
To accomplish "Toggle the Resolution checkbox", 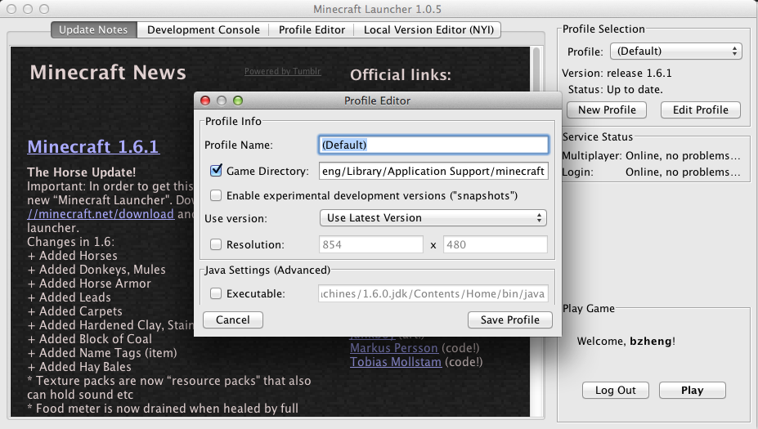I will click(x=216, y=244).
